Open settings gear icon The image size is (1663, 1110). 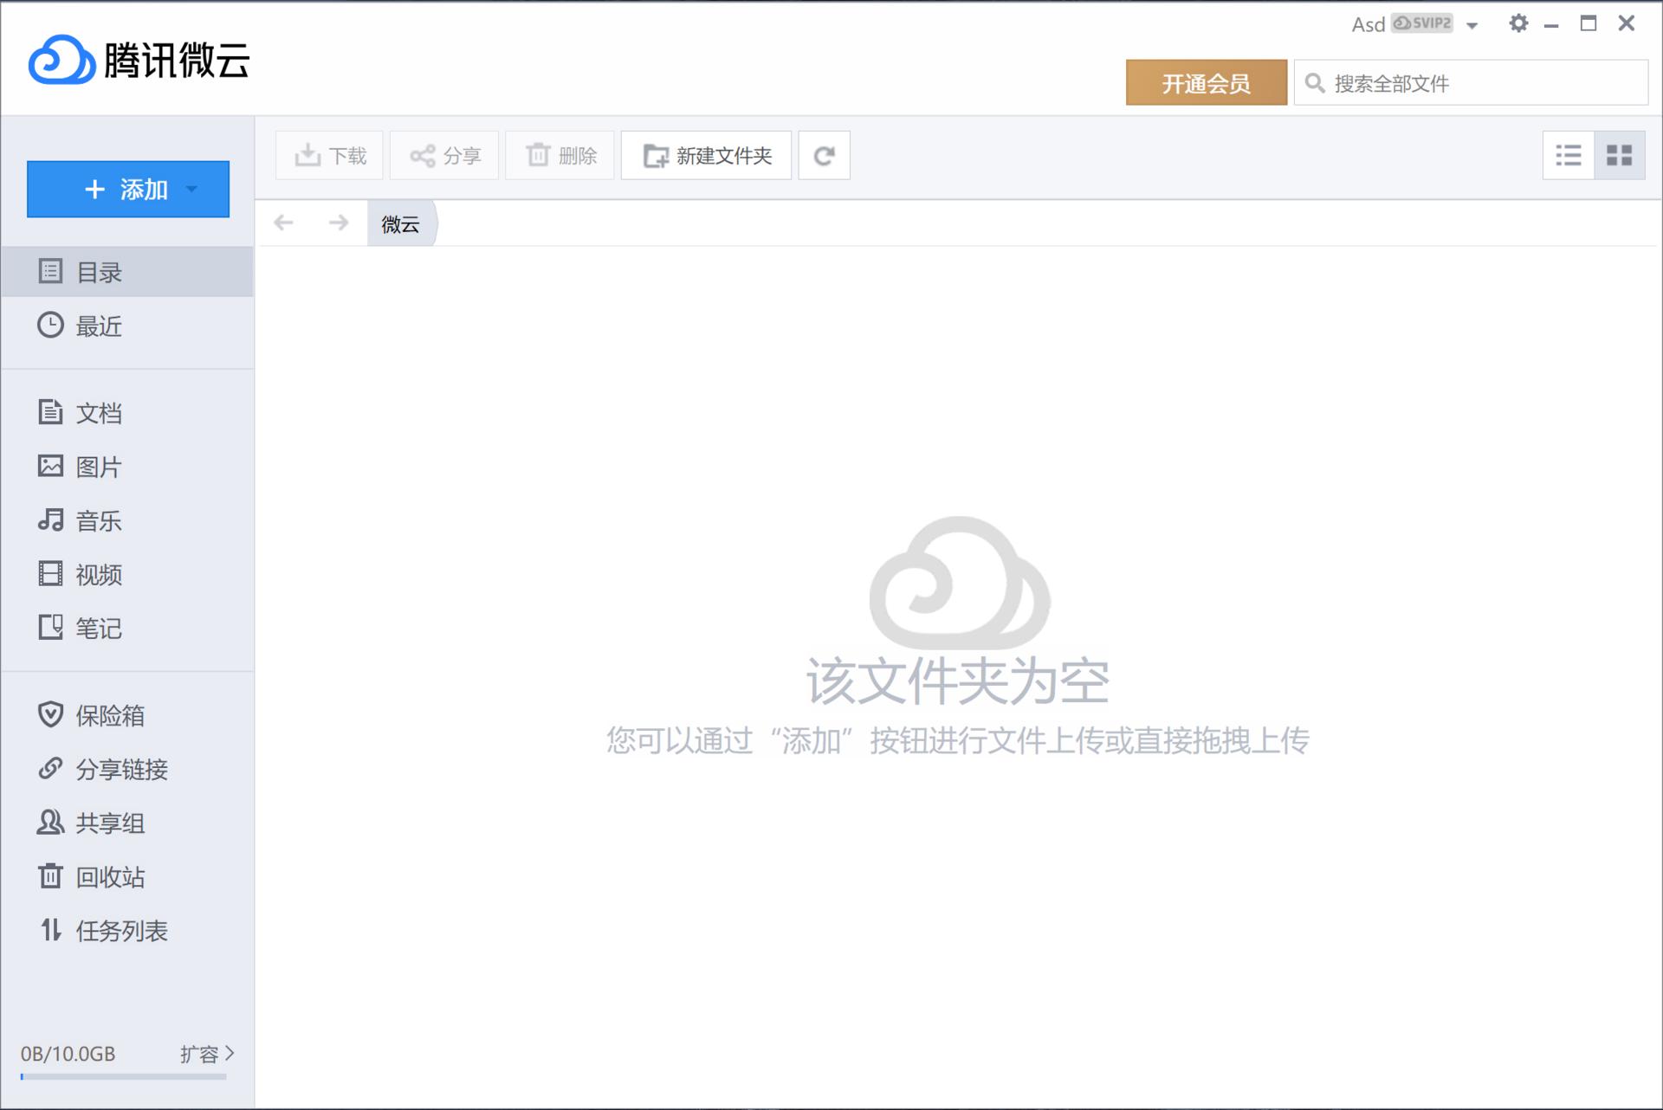pos(1517,23)
